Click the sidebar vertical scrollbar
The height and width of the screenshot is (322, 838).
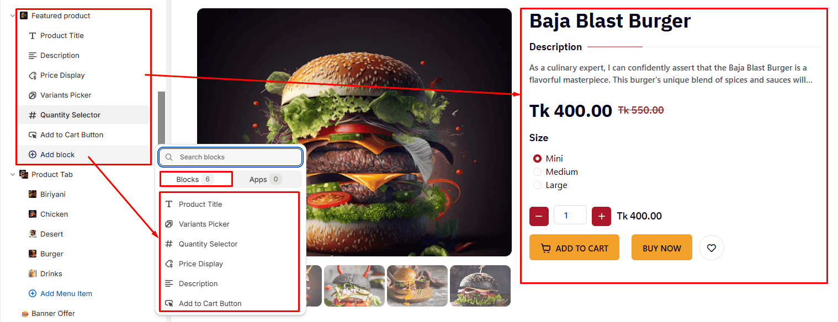coord(162,119)
